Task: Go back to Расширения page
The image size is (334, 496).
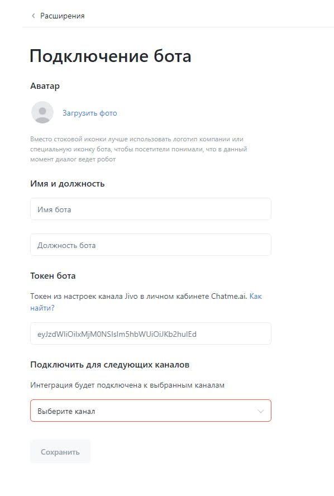Action: 63,16
